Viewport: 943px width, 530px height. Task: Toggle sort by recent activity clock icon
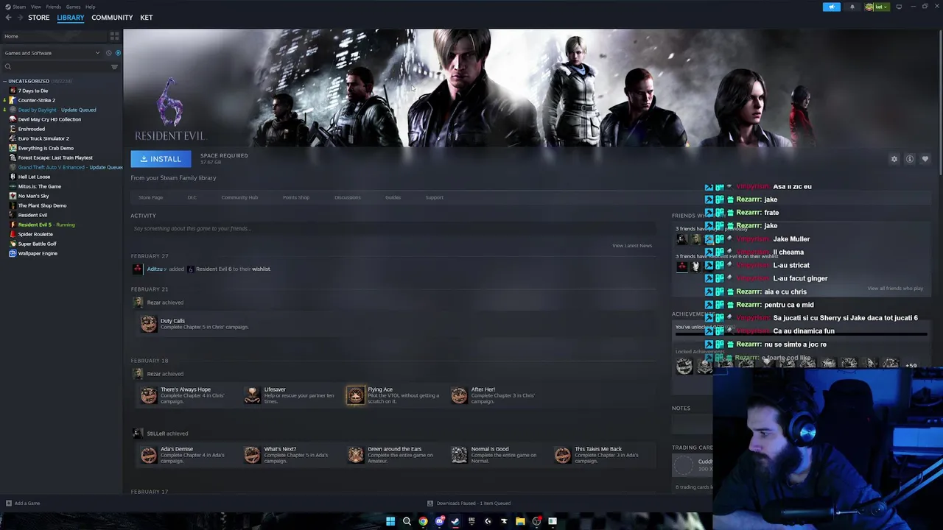(x=108, y=53)
